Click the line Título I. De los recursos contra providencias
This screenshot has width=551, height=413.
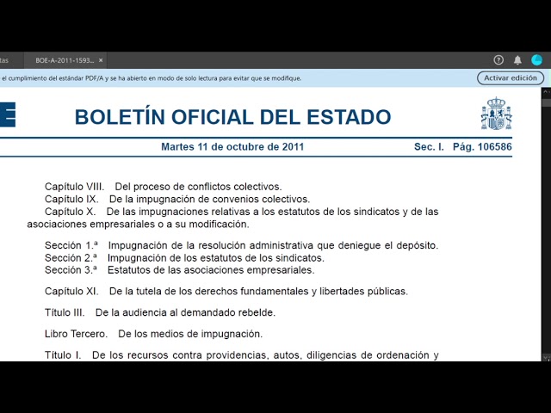coord(241,355)
